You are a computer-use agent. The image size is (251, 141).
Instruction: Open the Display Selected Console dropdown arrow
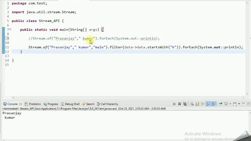click(230, 104)
